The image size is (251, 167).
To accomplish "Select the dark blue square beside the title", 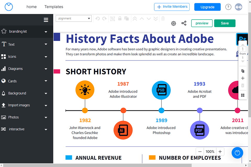I will coord(57,37).
